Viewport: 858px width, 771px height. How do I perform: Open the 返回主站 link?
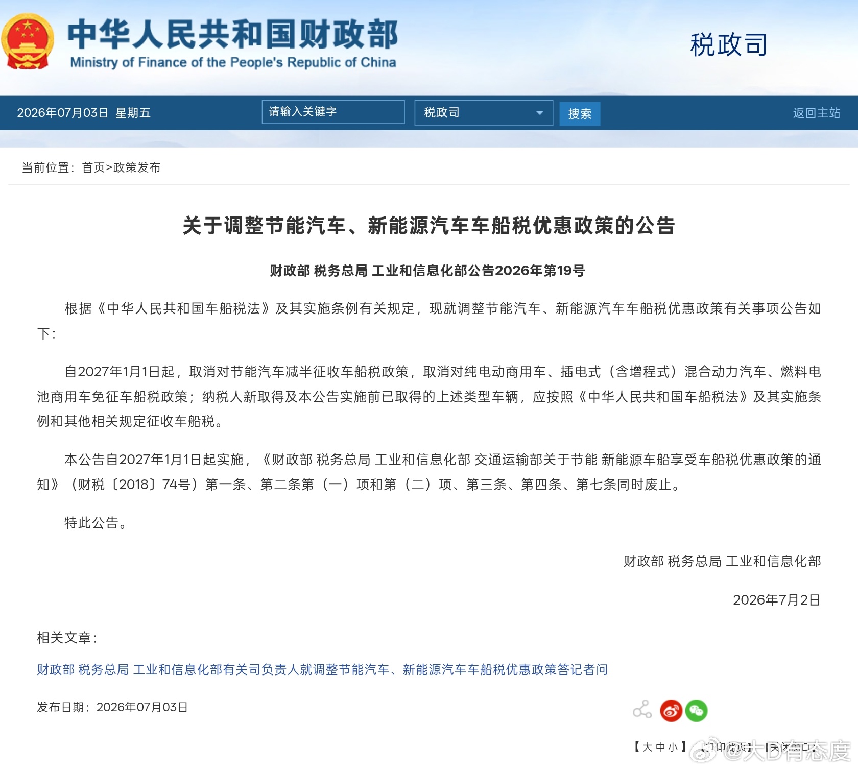pos(816,113)
